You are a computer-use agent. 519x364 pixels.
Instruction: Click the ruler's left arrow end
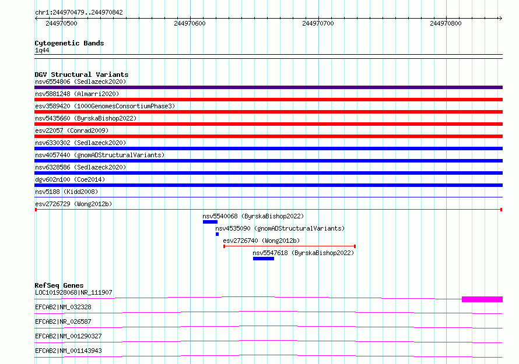(36, 18)
